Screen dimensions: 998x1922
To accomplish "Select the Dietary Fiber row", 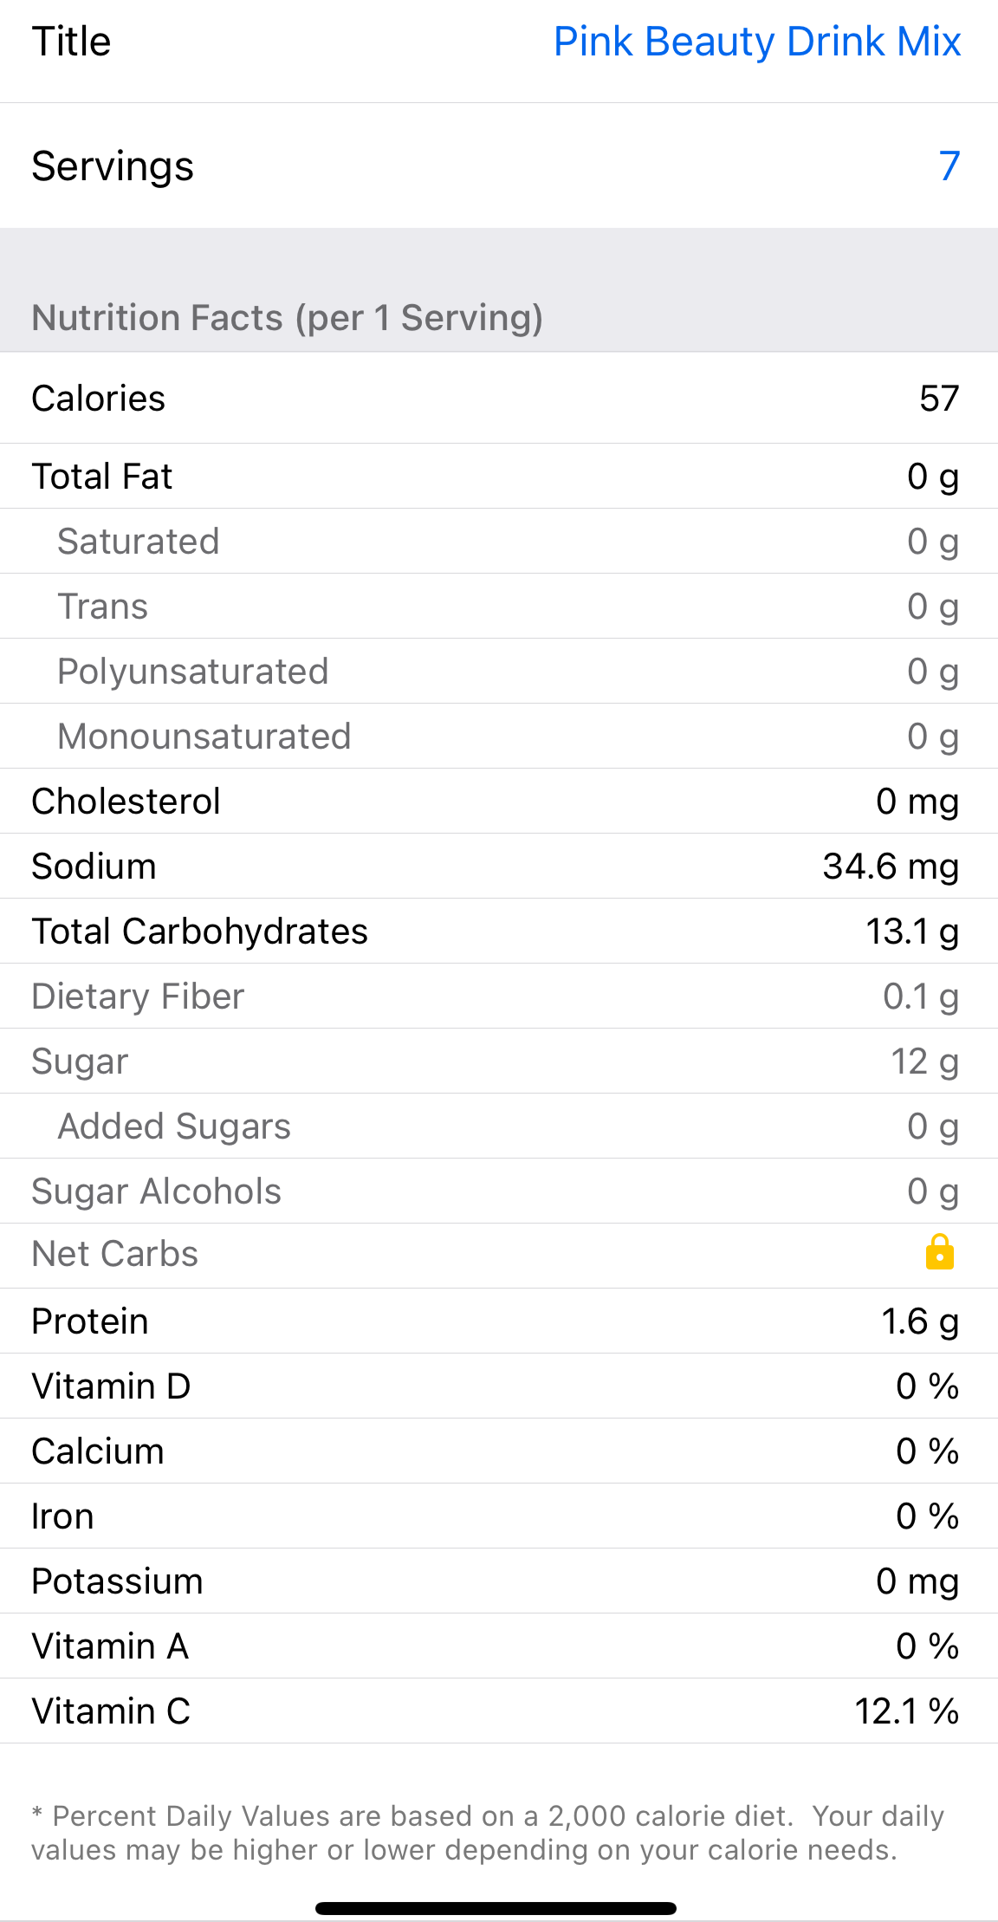I will pos(499,997).
